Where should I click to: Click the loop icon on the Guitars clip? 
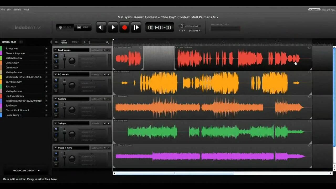309,97
